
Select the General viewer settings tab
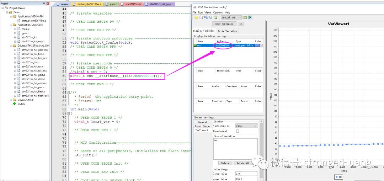(202, 122)
